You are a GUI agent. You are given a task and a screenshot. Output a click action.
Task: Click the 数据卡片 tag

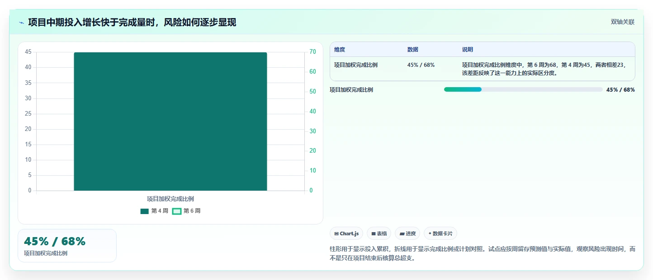pyautogui.click(x=440, y=233)
